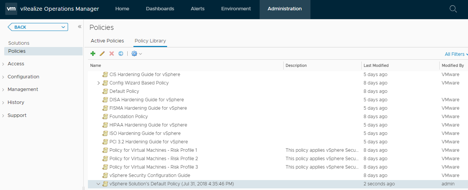Click the vRealize Operations Manager title
The image size is (468, 190).
tap(60, 9)
